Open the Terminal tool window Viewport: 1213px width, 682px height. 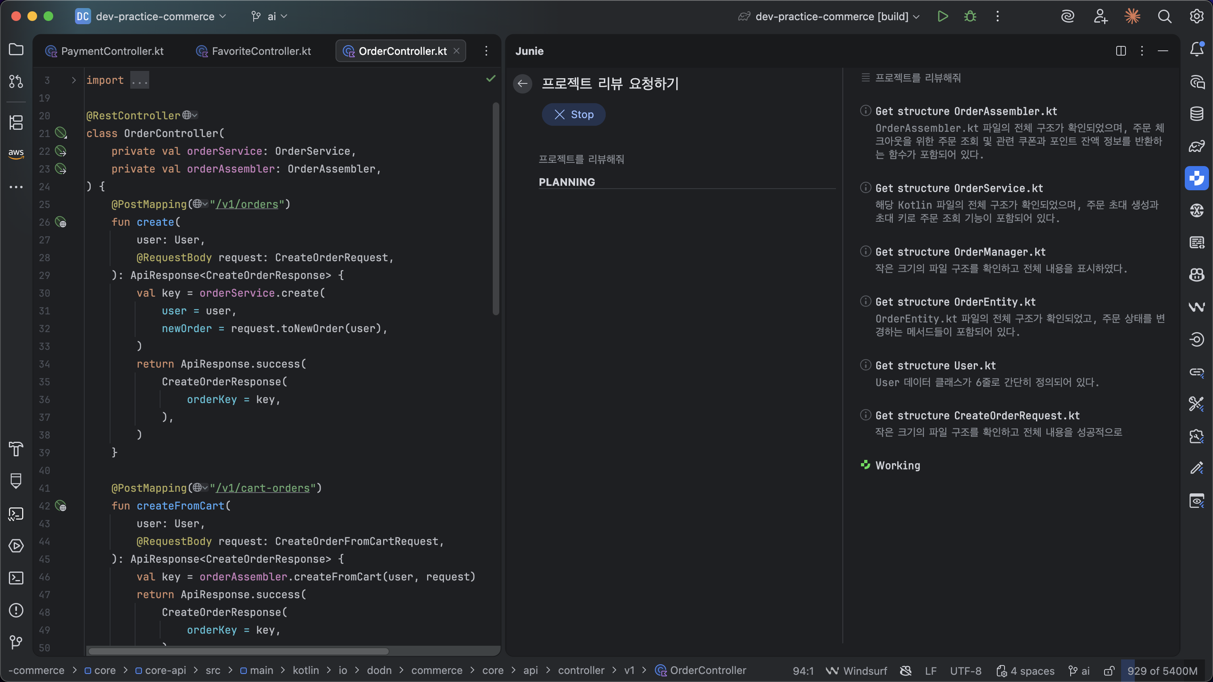pos(16,578)
